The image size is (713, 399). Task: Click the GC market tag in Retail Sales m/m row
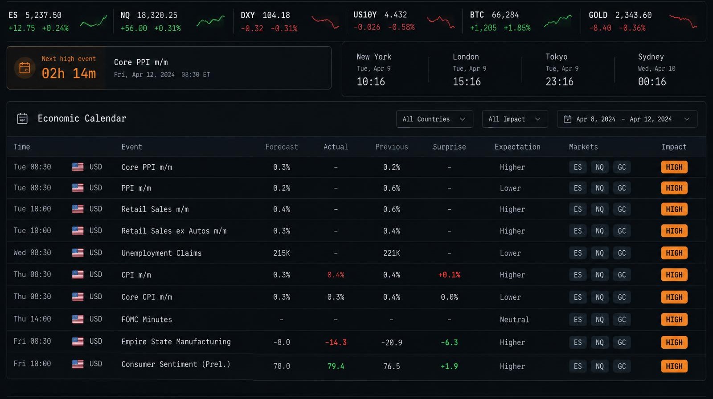coord(622,209)
